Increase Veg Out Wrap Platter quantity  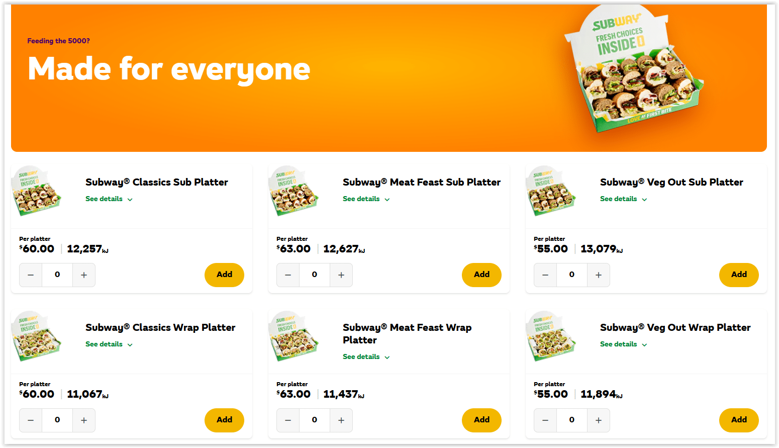pos(598,420)
